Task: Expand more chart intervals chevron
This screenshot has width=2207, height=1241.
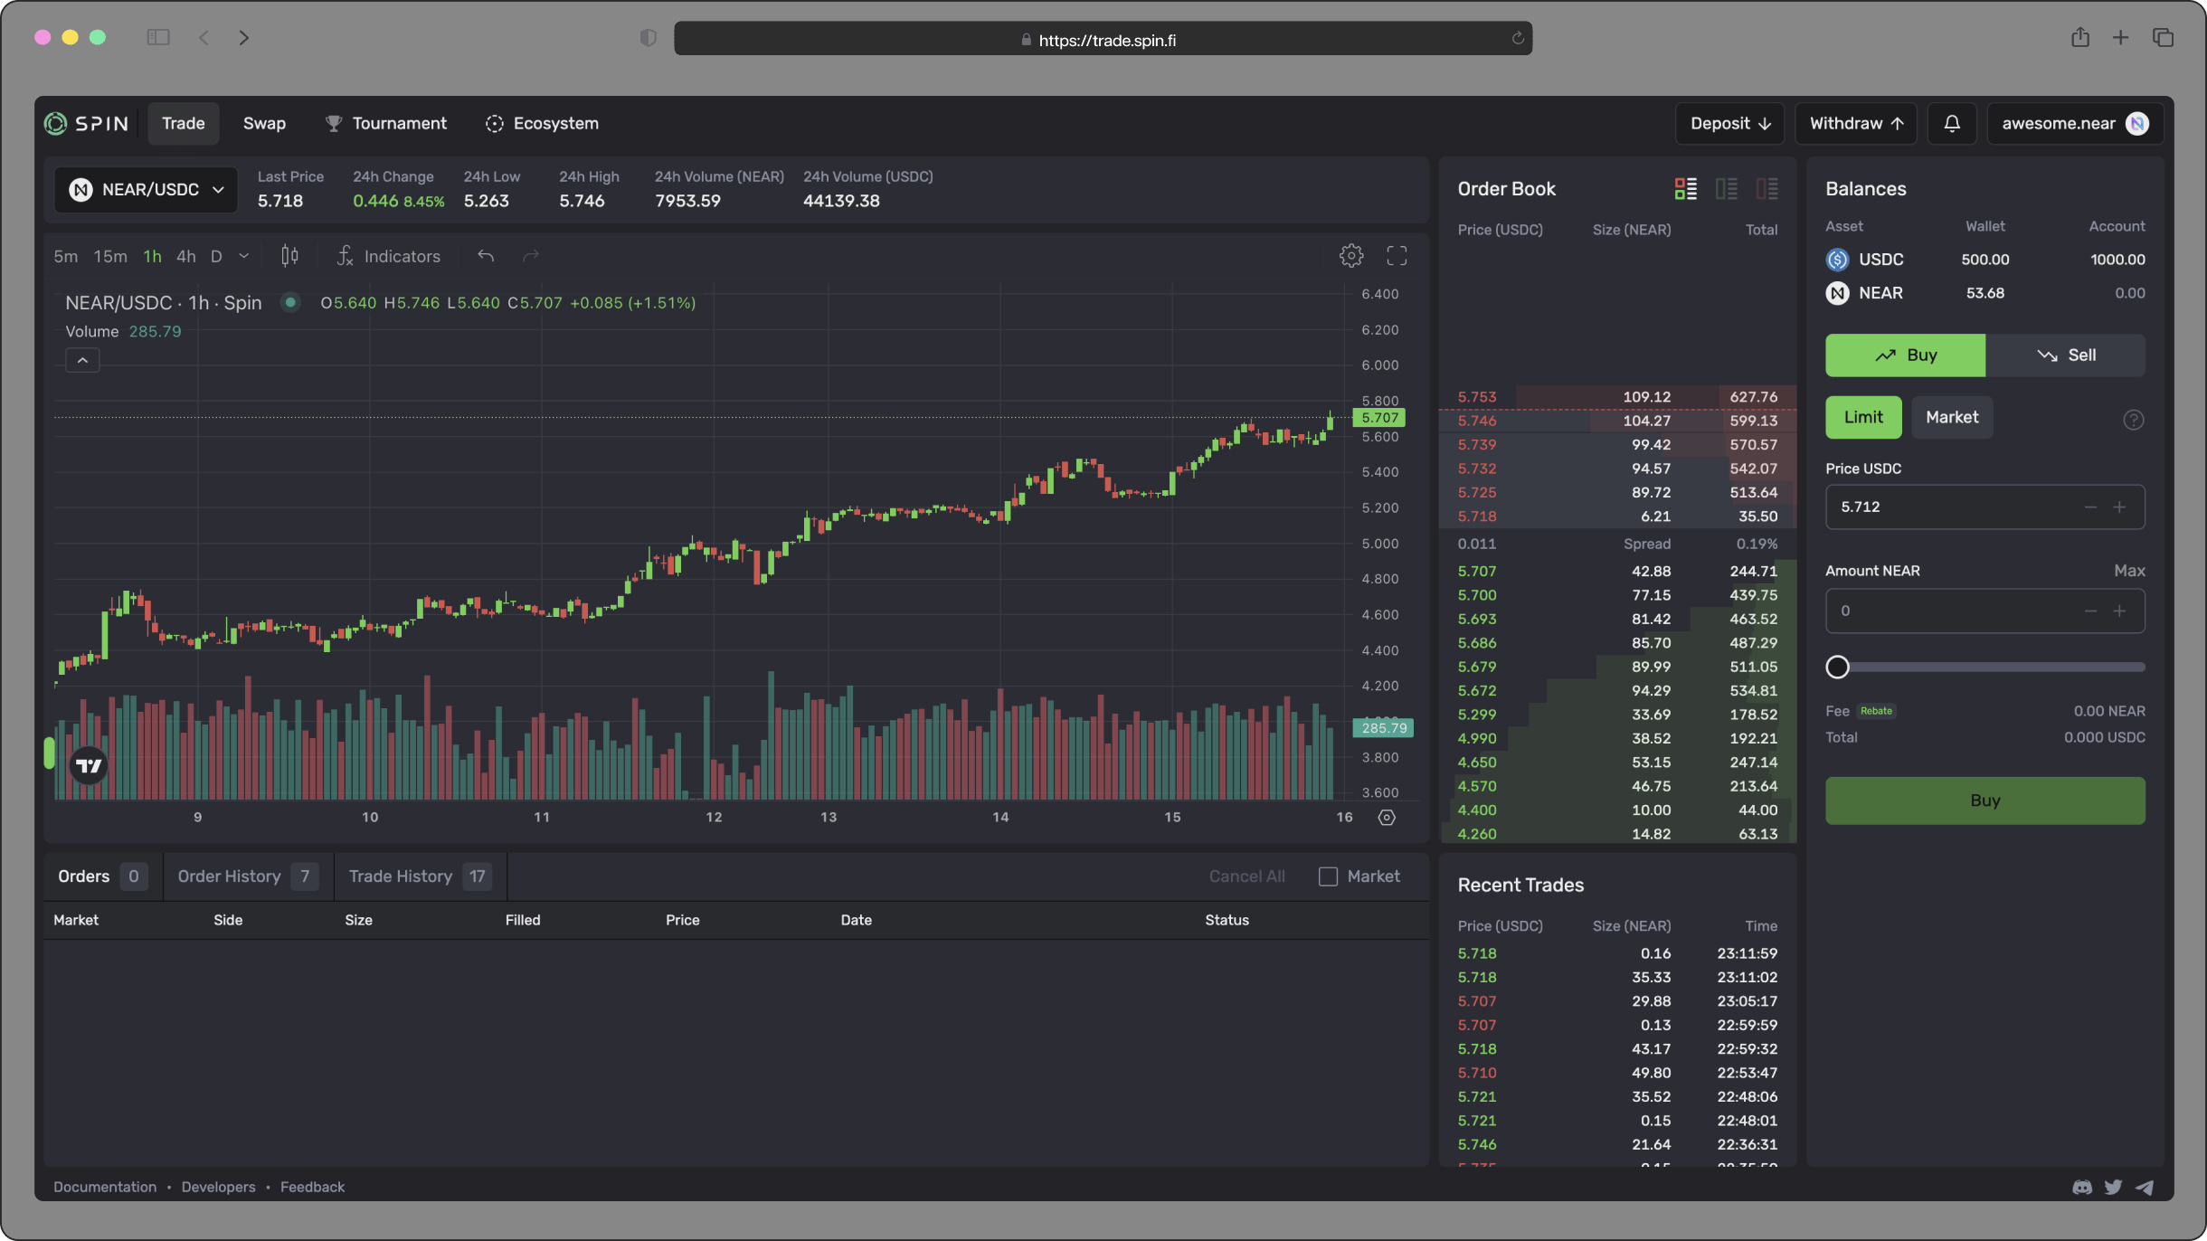Action: 243,256
